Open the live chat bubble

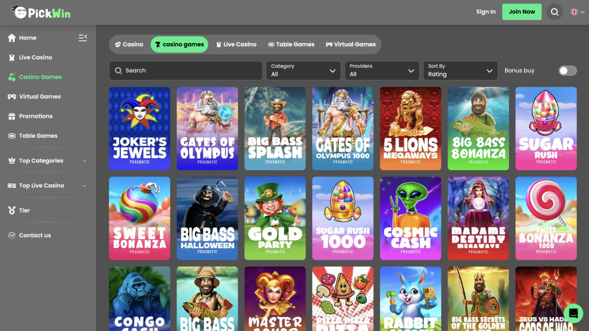tap(573, 313)
